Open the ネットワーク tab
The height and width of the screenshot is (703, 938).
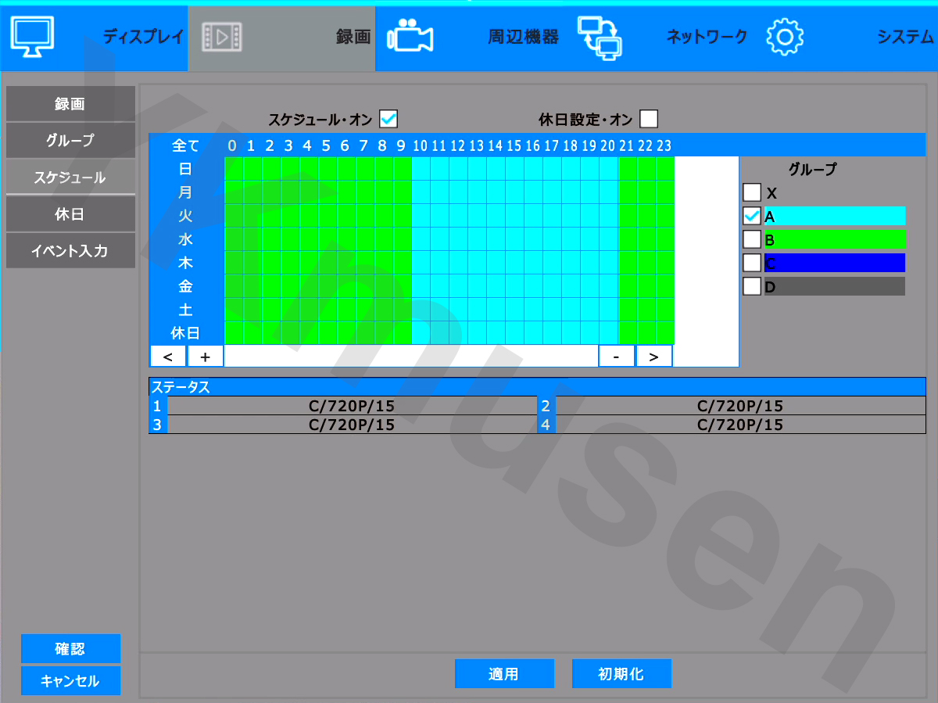(707, 37)
